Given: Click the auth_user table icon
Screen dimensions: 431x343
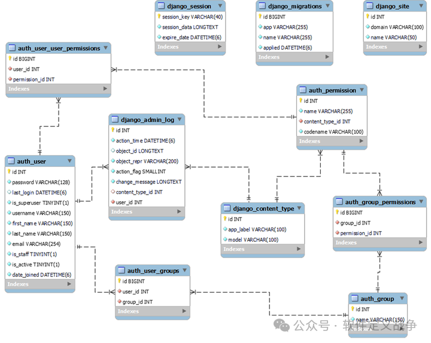Looking at the screenshot, I should tap(11, 161).
